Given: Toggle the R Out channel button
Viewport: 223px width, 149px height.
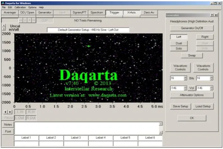Looking at the screenshot, I should pos(31,118).
